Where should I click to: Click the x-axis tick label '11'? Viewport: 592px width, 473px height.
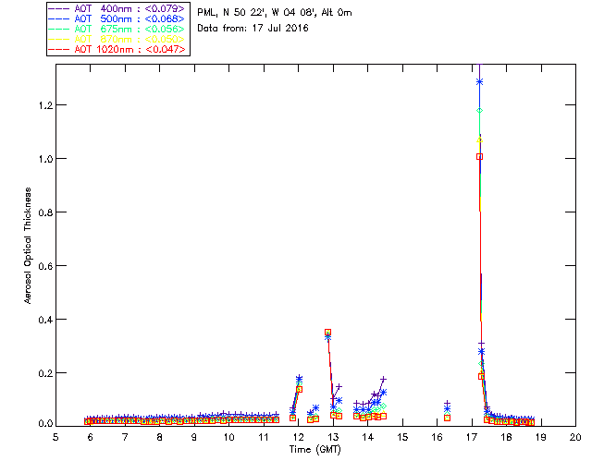point(264,437)
